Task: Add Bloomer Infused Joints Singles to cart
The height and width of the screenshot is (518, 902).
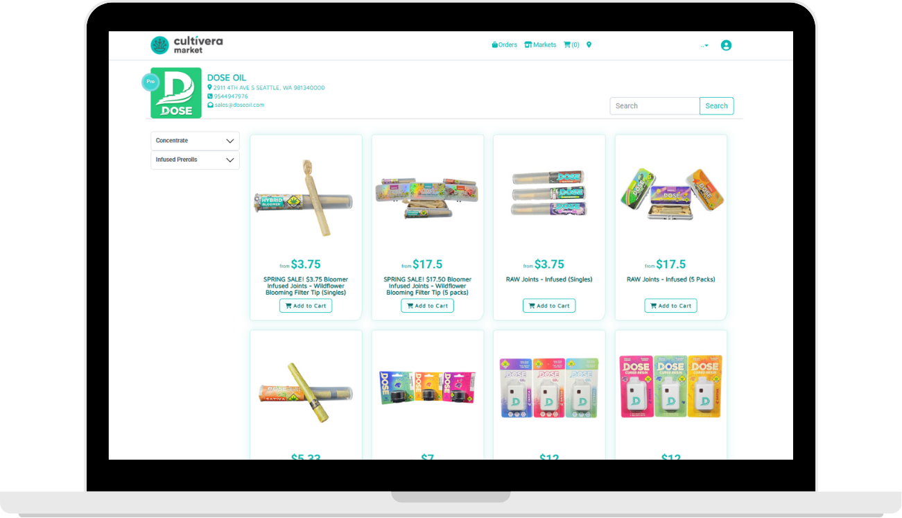Action: click(306, 306)
